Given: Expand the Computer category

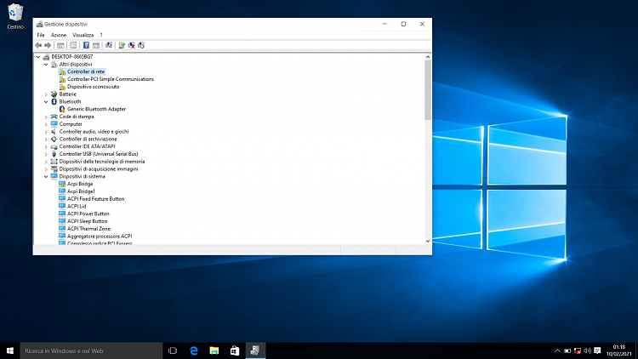Looking at the screenshot, I should click(46, 124).
